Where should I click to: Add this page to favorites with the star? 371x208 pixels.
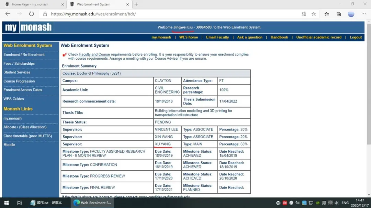coord(314,14)
